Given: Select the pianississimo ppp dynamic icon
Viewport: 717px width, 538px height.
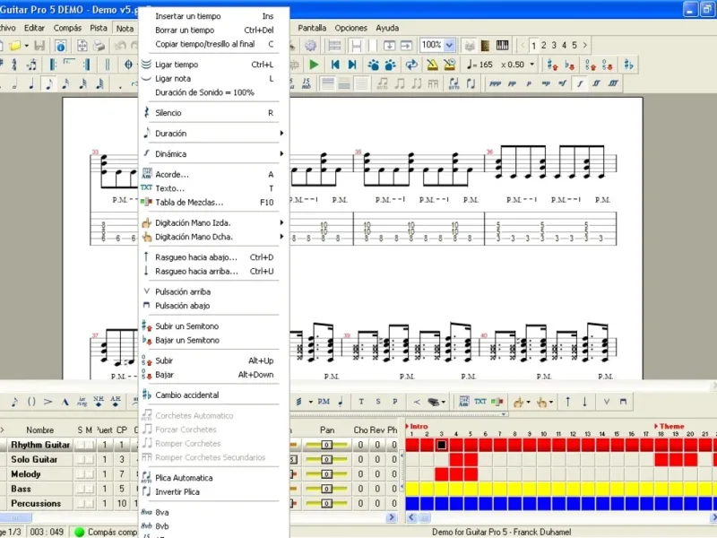Looking at the screenshot, I should pos(495,83).
